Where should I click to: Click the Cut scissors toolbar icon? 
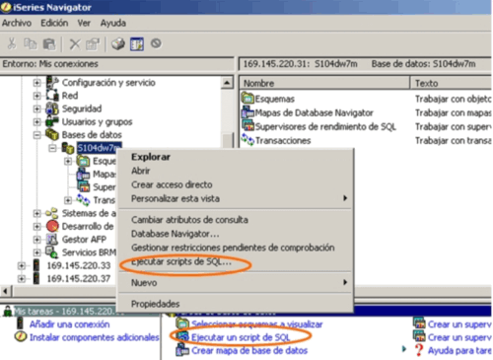(12, 43)
